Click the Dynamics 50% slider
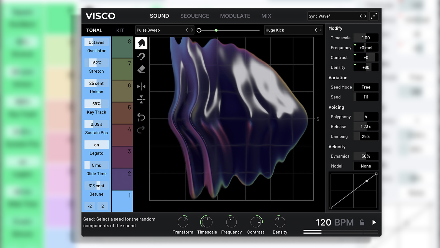Viewport: 440px width, 248px height. pos(366,156)
